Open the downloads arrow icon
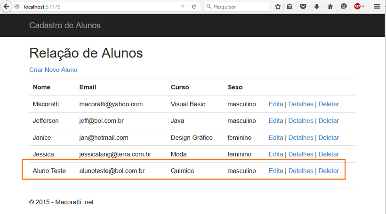 [317, 7]
